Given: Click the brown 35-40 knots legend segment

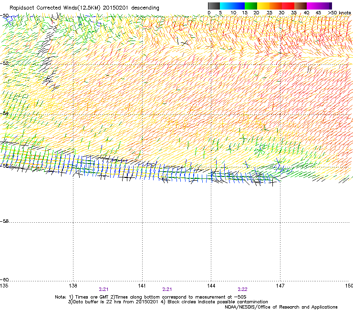Looking at the screenshot, I should tap(301, 6).
